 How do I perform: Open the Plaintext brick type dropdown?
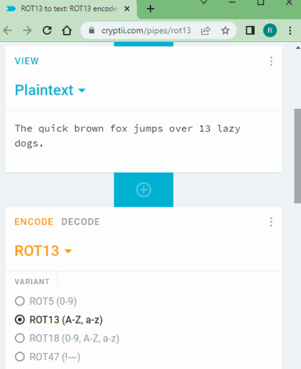point(50,90)
